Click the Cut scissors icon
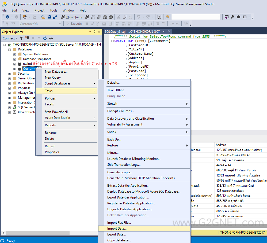 coord(119,17)
